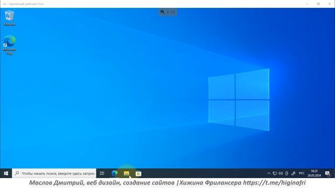Restore the Remote Desktop window size
This screenshot has width=335, height=188.
318,4
